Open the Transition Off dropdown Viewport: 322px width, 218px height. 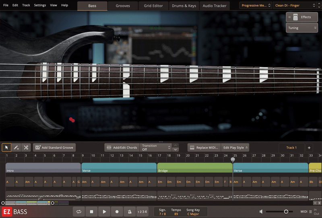click(156, 148)
